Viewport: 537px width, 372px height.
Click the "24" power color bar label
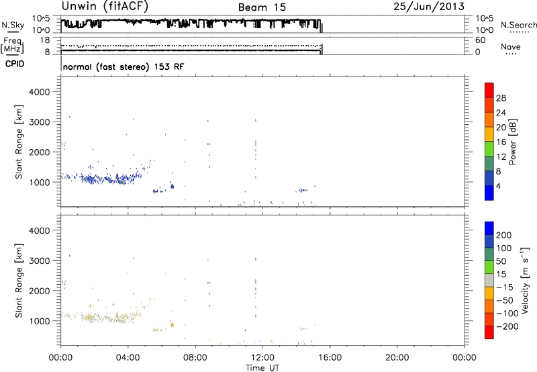[x=501, y=113]
